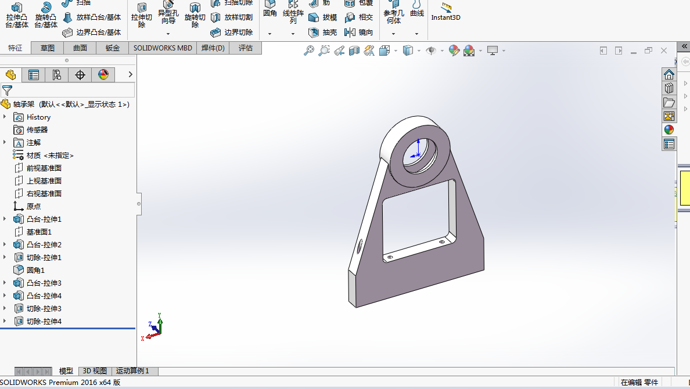Switch to the 焊件(D) tab
This screenshot has width=690, height=389.
(213, 48)
